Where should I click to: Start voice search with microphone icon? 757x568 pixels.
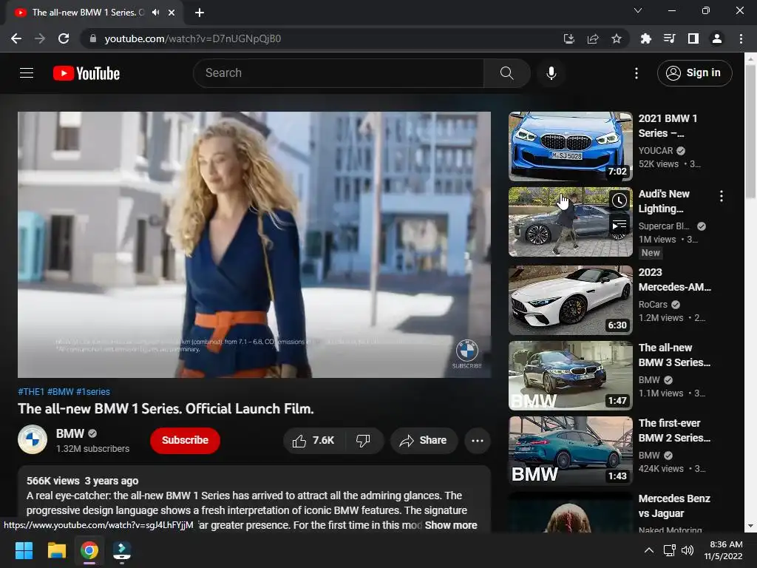551,73
